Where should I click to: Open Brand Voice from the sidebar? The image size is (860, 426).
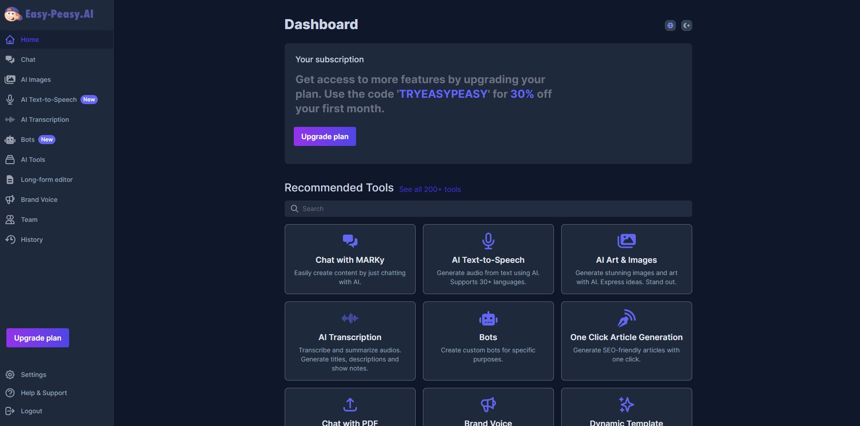(x=57, y=200)
